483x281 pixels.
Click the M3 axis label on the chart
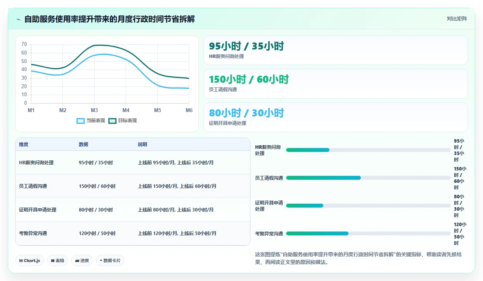pyautogui.click(x=94, y=110)
